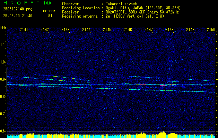Click the Observer field label
218x138 pixels.
pyautogui.click(x=70, y=4)
